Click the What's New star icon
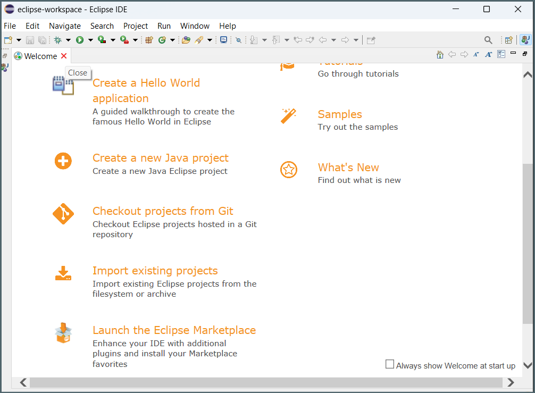Viewport: 535px width, 393px height. coord(289,170)
